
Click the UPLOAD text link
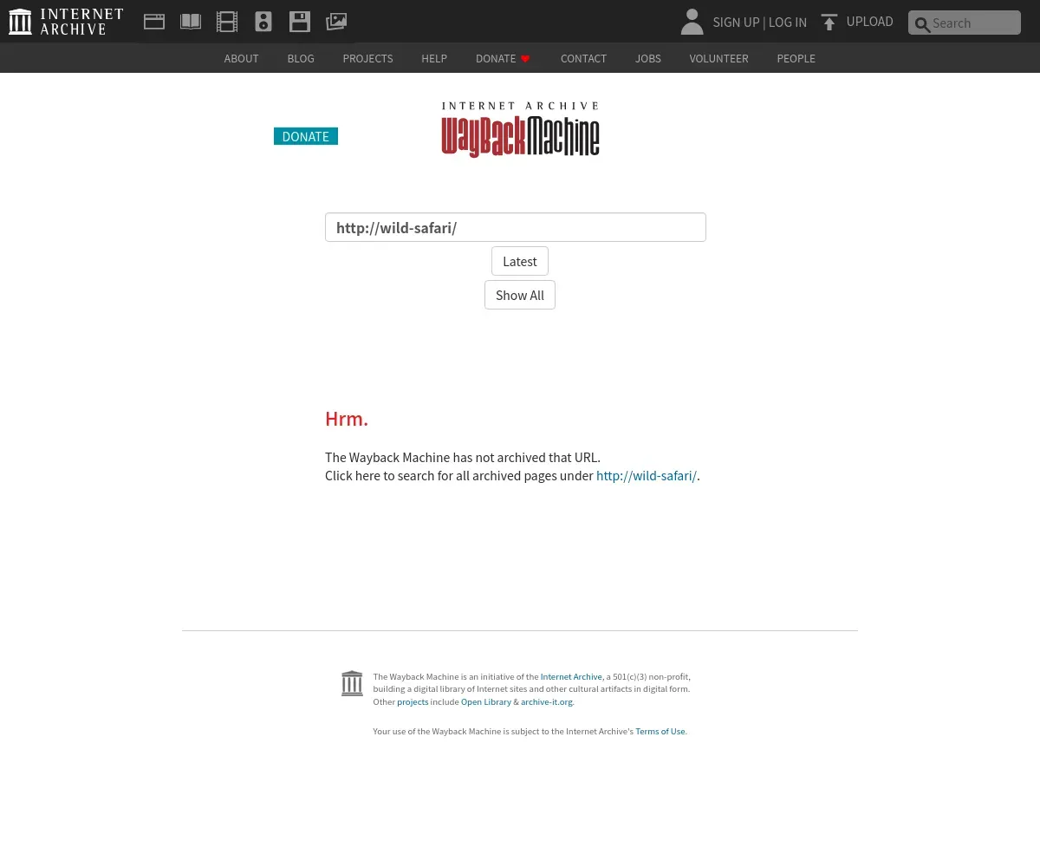869,22
